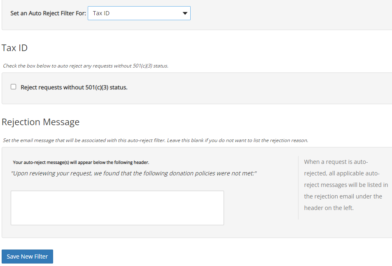Screen dimensions: 392x266
Task: Check 'Reject requests without 501(c)(3) status' box
Action: tap(14, 87)
